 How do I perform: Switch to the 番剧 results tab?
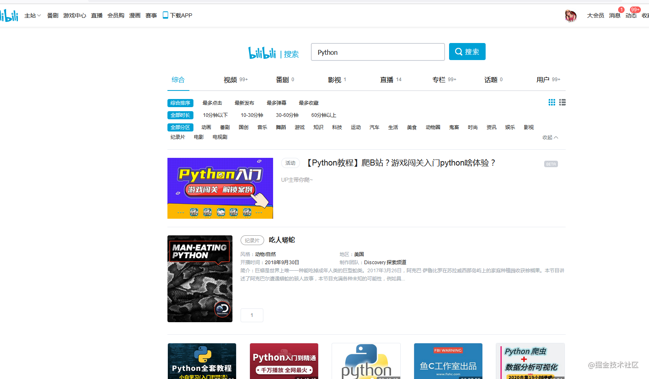pyautogui.click(x=285, y=80)
